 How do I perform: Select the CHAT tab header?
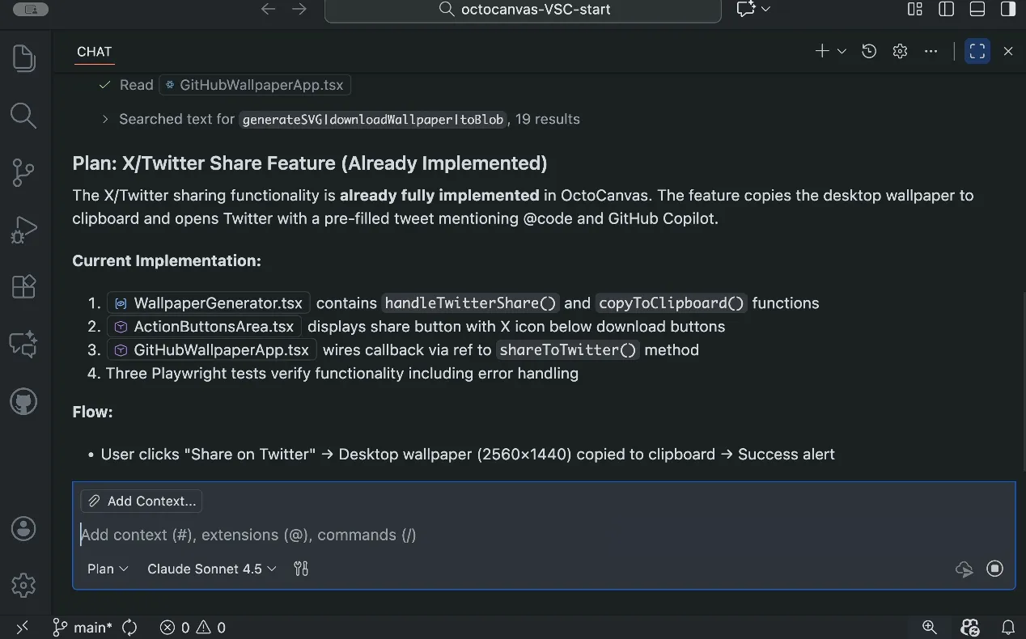click(94, 51)
